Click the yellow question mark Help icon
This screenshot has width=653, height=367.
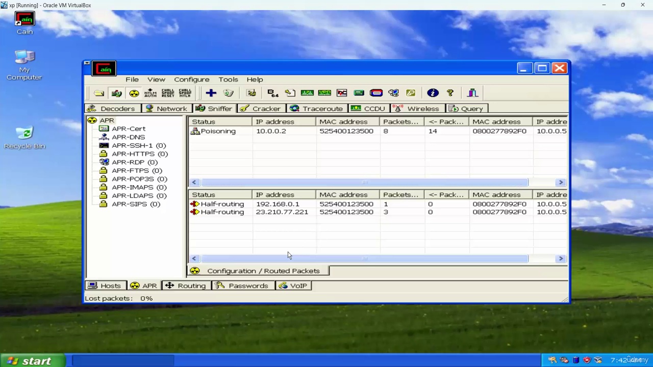click(450, 93)
